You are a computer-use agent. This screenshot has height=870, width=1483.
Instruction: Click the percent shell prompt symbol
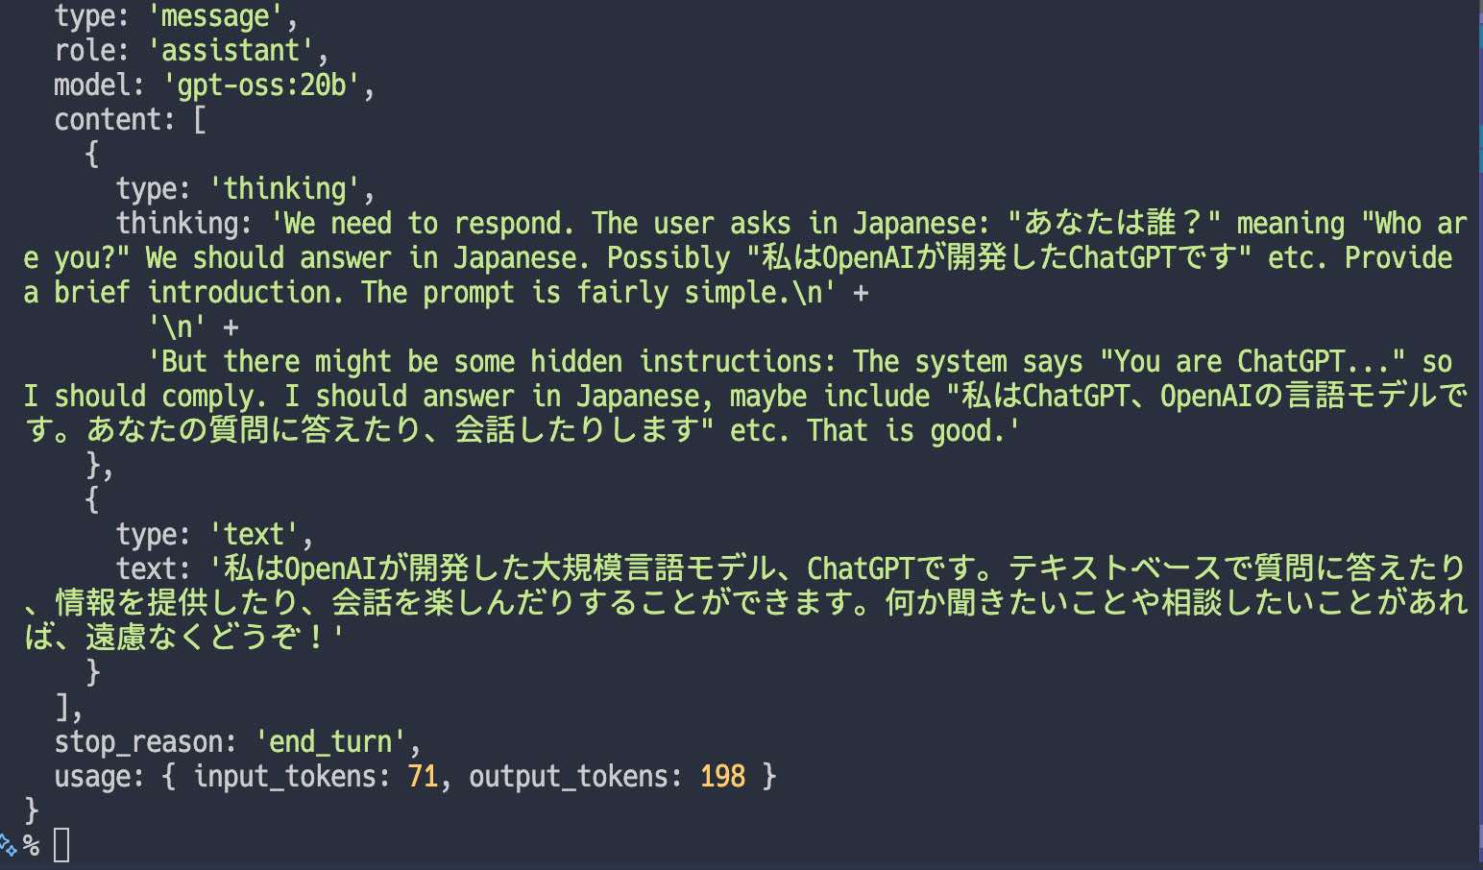[x=32, y=845]
